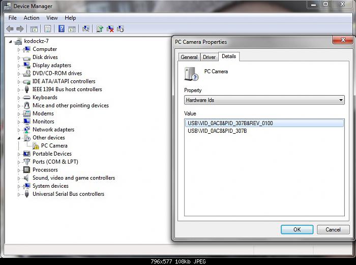Viewport: 356px width, 265px height.
Task: Click the Mice and other pointing devices icon
Action: click(27, 105)
